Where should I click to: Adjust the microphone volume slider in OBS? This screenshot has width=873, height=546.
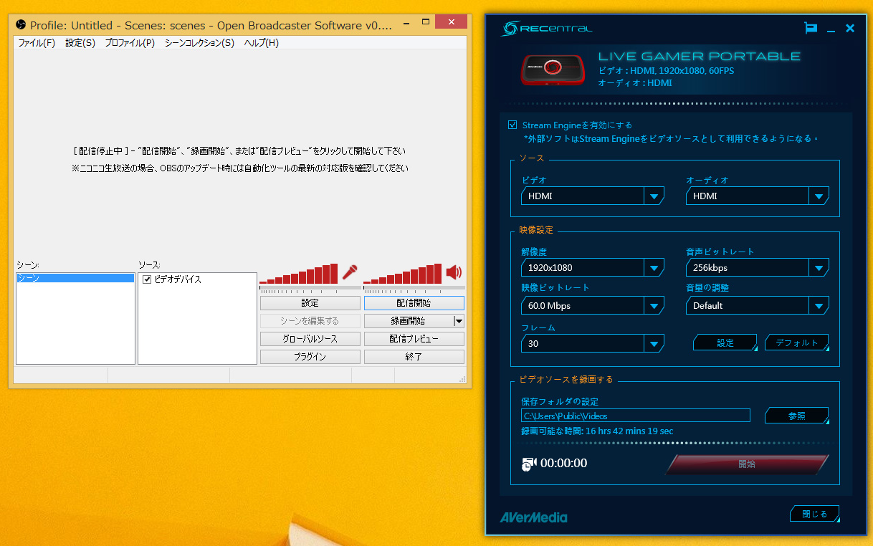(x=310, y=288)
